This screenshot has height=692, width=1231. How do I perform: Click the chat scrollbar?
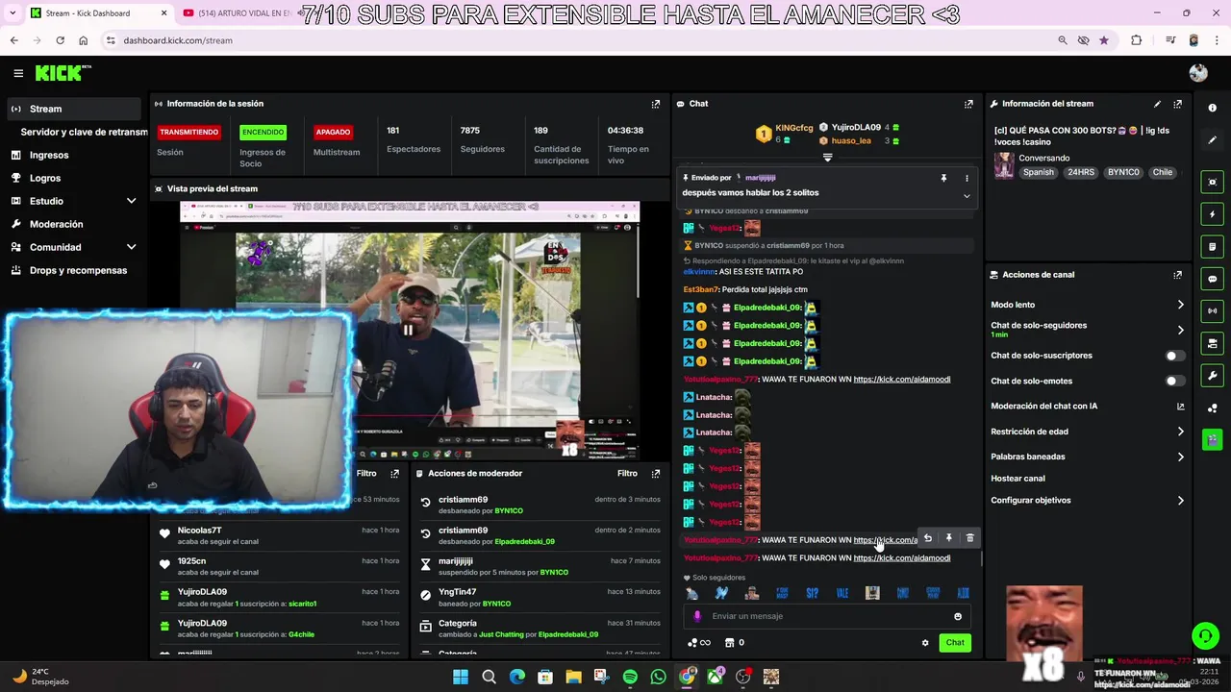click(981, 558)
